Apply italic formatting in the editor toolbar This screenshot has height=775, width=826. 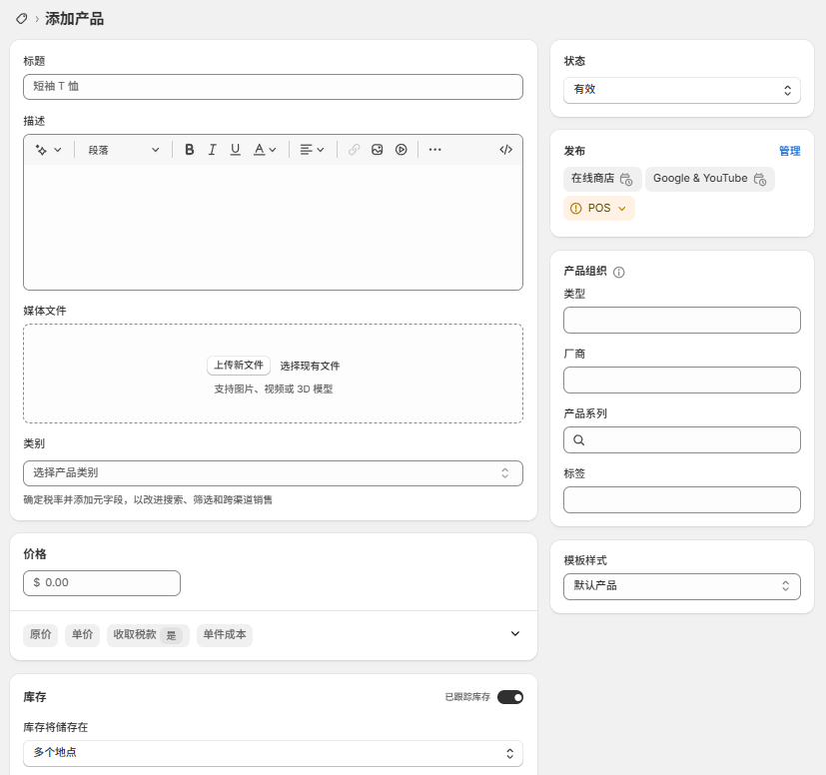(212, 149)
